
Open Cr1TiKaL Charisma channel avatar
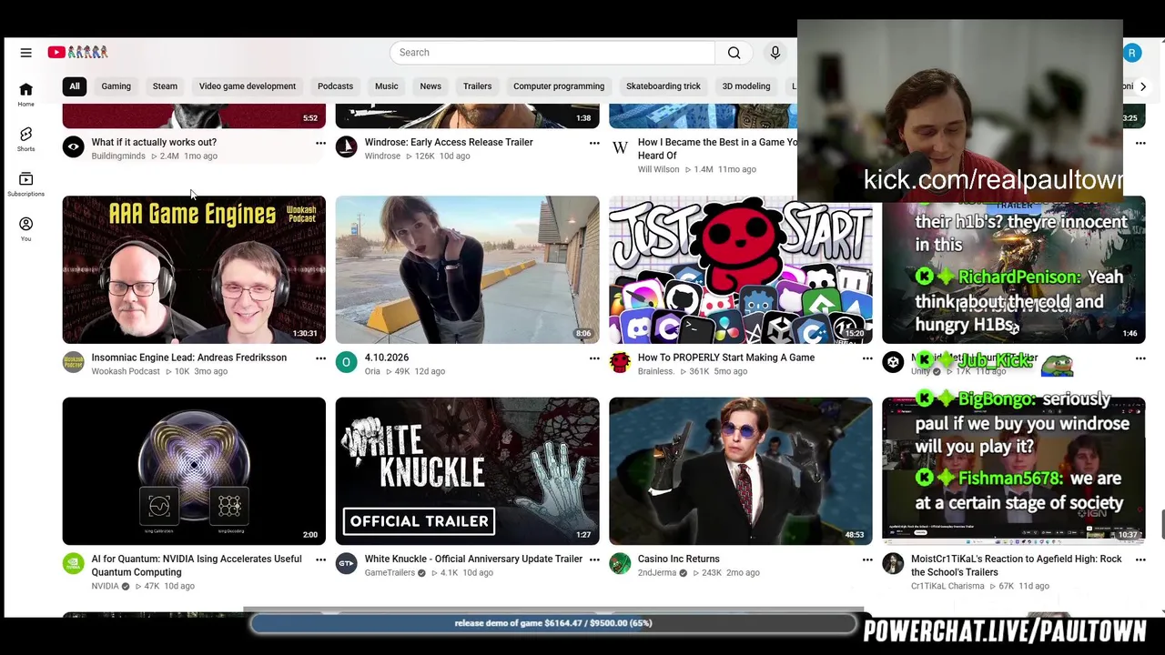893,563
